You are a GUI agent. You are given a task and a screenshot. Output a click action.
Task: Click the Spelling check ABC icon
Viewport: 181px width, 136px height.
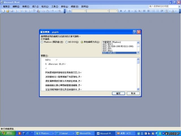pos(34,11)
